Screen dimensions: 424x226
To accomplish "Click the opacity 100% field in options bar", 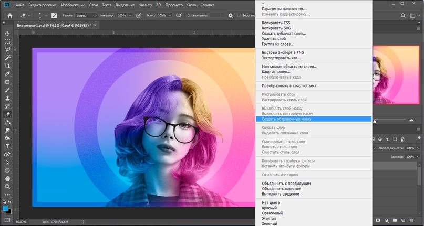I will click(122, 15).
